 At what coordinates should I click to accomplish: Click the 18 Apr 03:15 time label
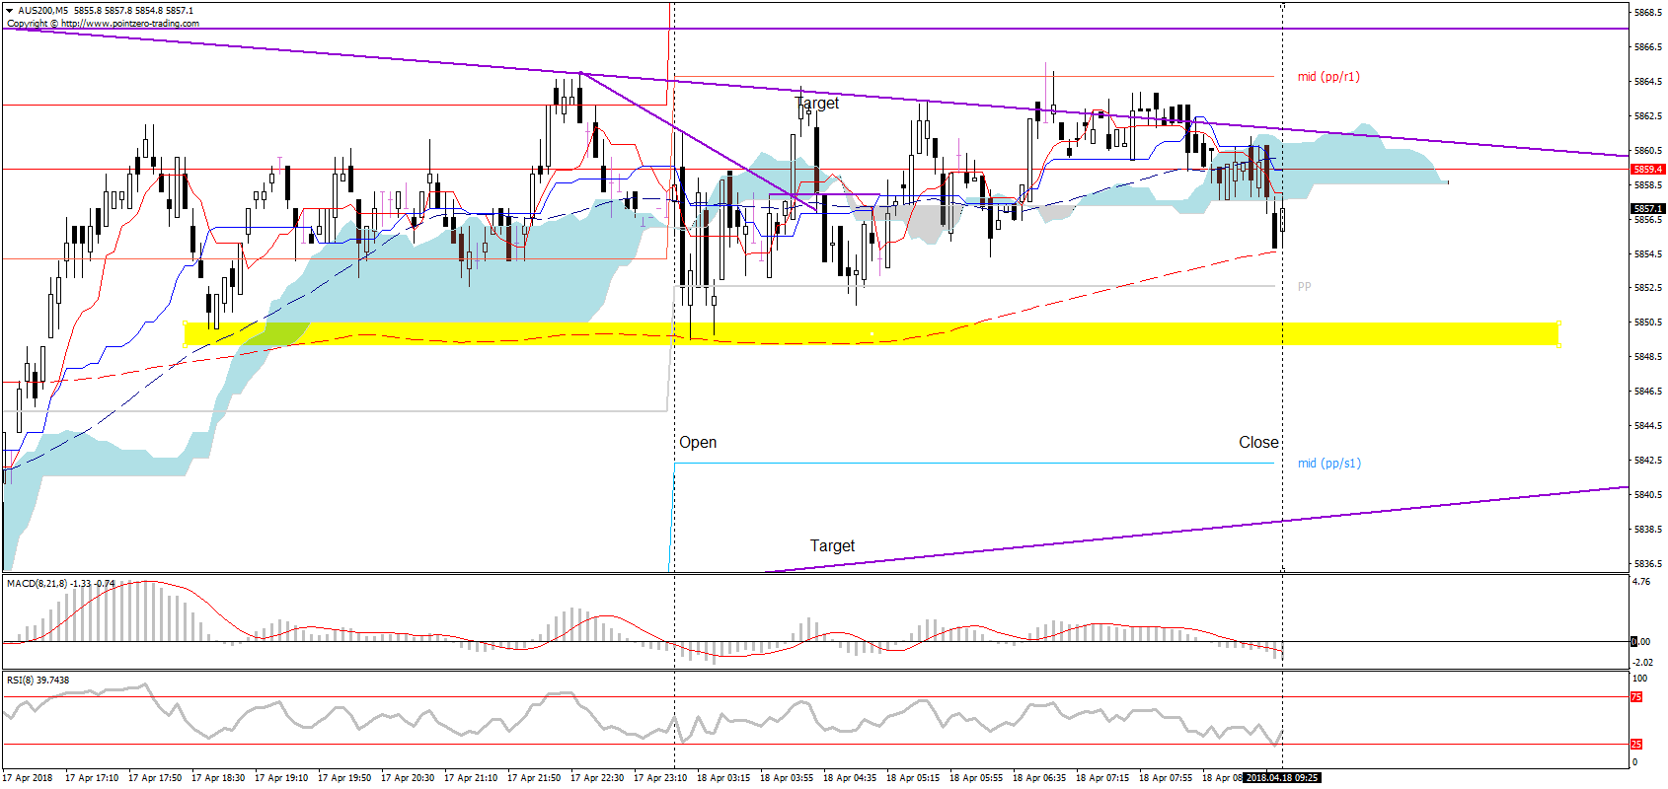click(x=723, y=777)
